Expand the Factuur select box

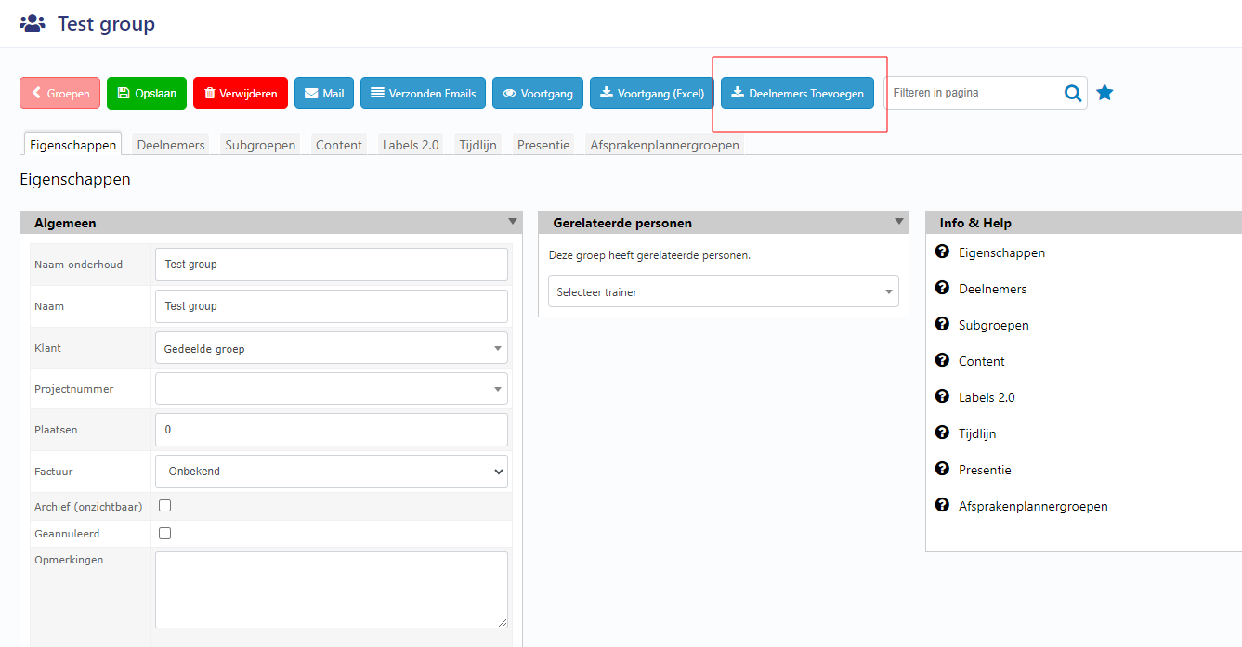(331, 472)
